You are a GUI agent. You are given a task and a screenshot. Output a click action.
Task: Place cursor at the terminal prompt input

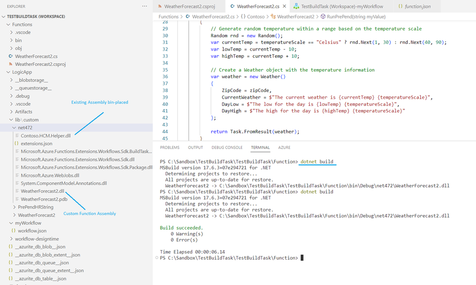pos(302,258)
